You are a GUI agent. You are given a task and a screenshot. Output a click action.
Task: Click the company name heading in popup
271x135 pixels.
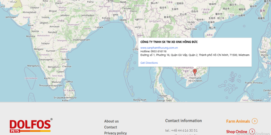169,42
